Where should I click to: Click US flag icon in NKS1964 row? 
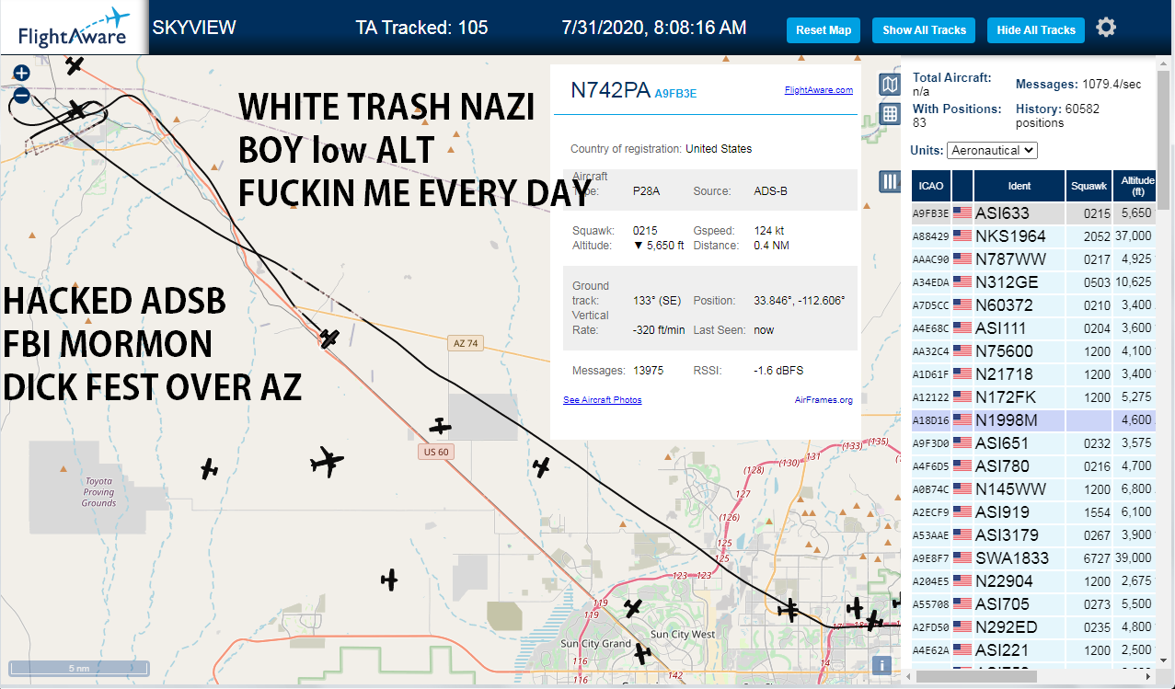click(x=962, y=236)
